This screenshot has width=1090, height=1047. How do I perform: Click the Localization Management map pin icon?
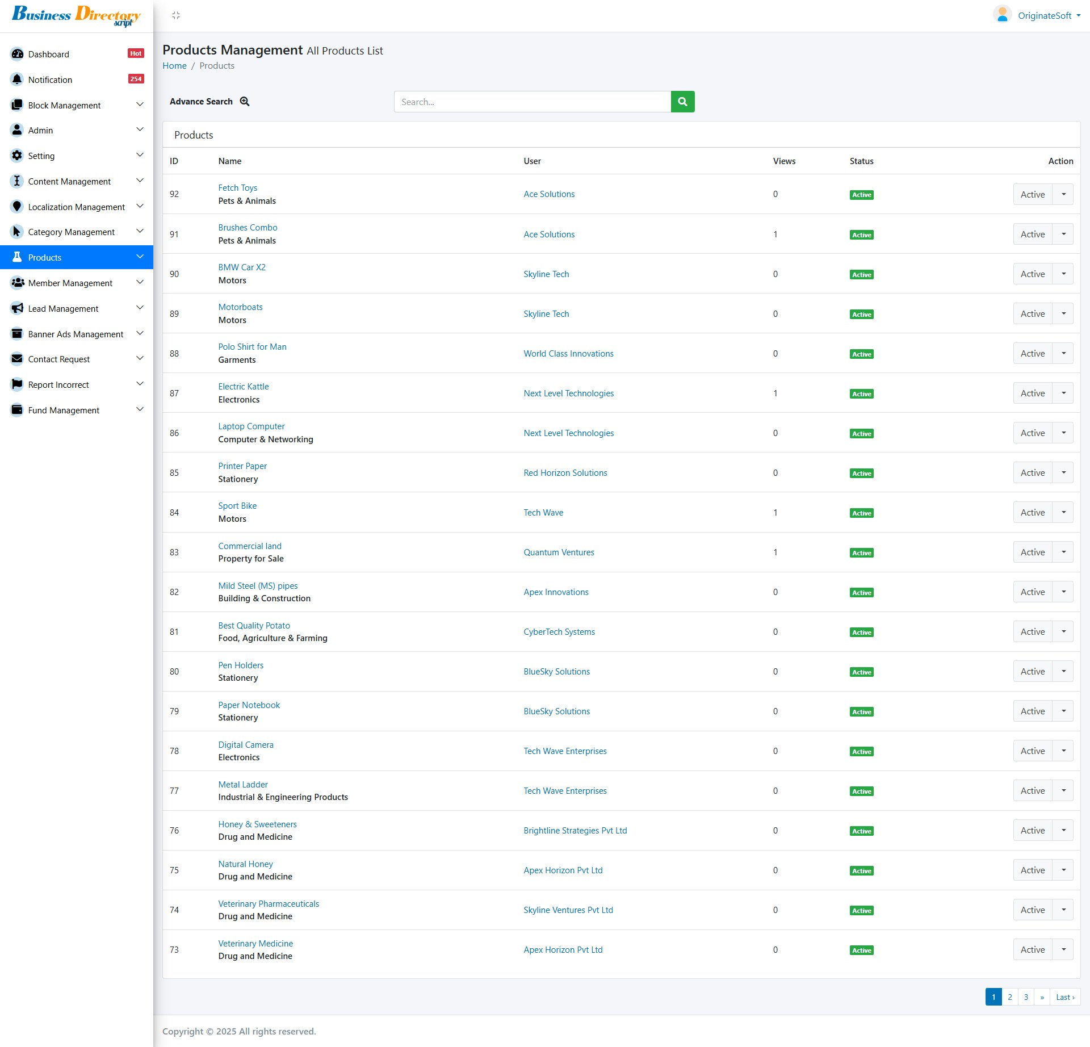[16, 207]
